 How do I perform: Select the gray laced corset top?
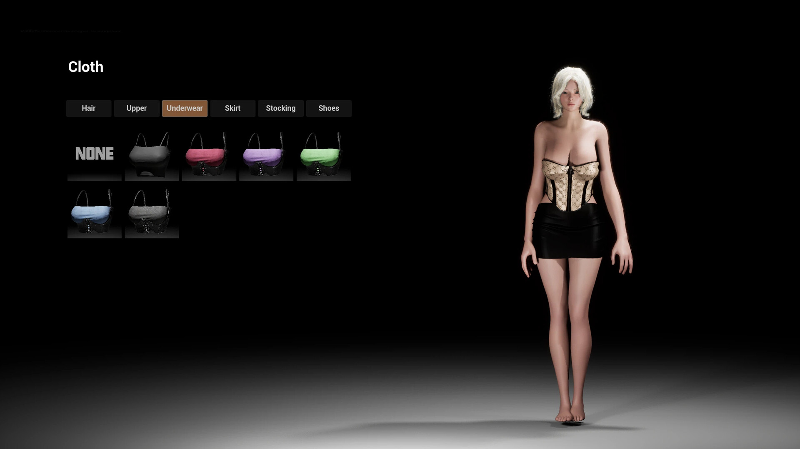tap(152, 213)
